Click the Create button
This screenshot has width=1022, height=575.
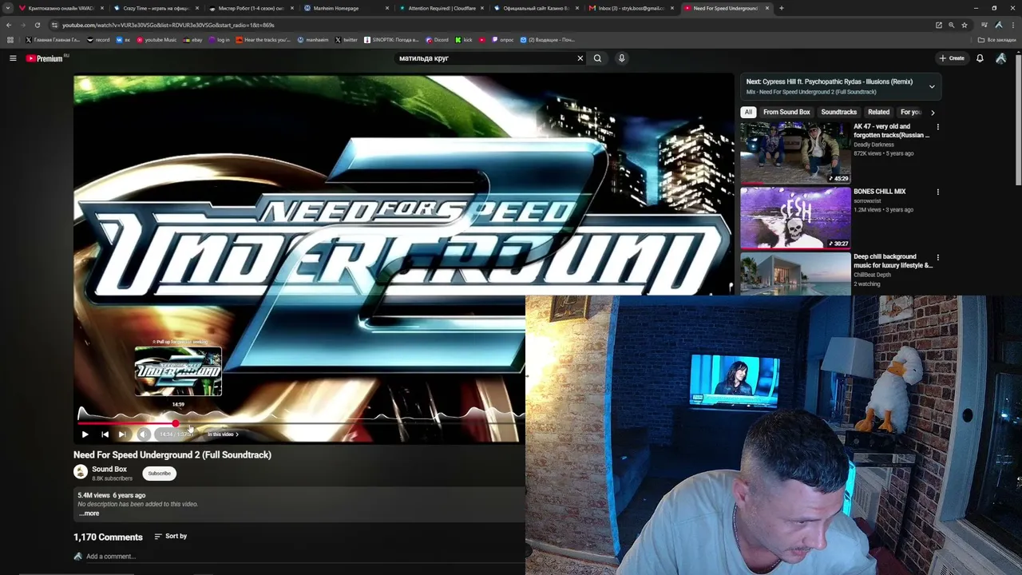952,58
